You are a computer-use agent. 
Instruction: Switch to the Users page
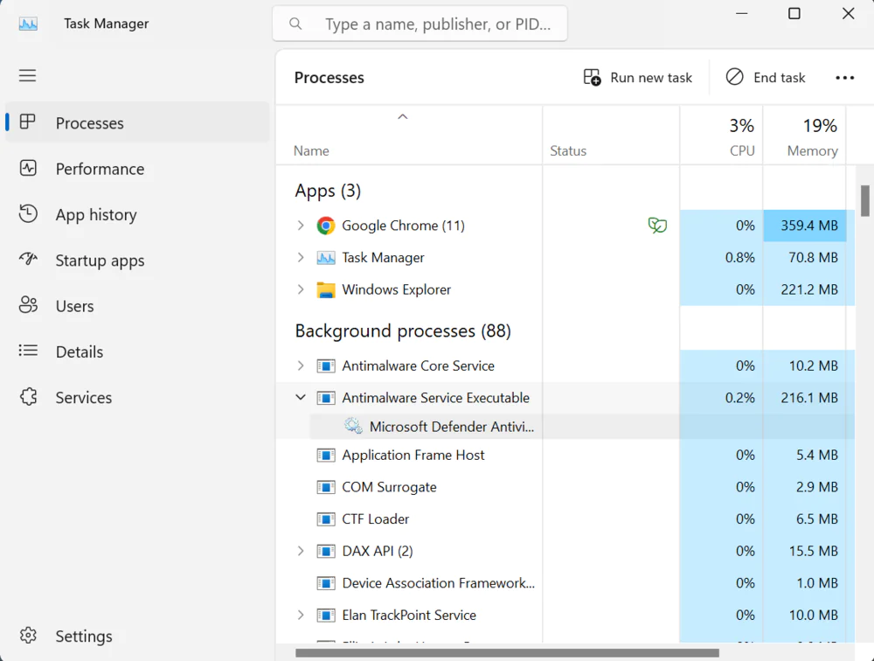[x=137, y=306]
